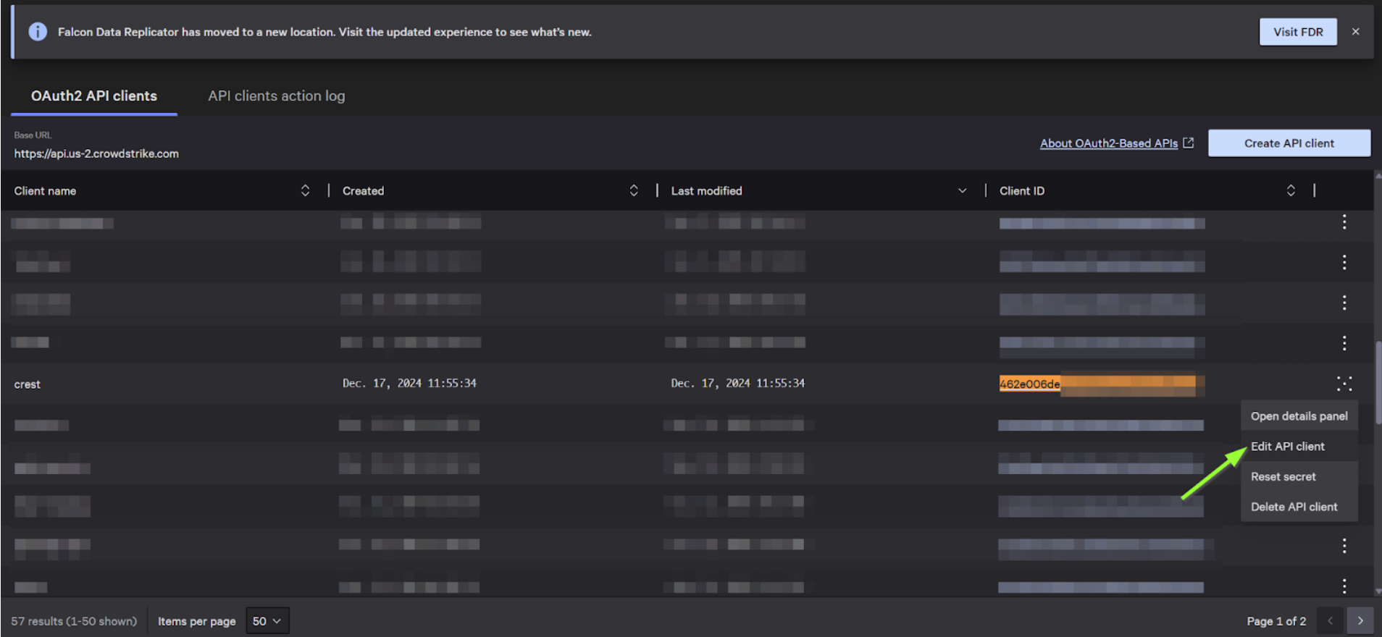Go to next page of results
Screen dimensions: 1382x637
1360,621
